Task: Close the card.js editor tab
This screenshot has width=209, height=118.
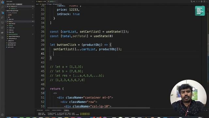Action: point(55,1)
